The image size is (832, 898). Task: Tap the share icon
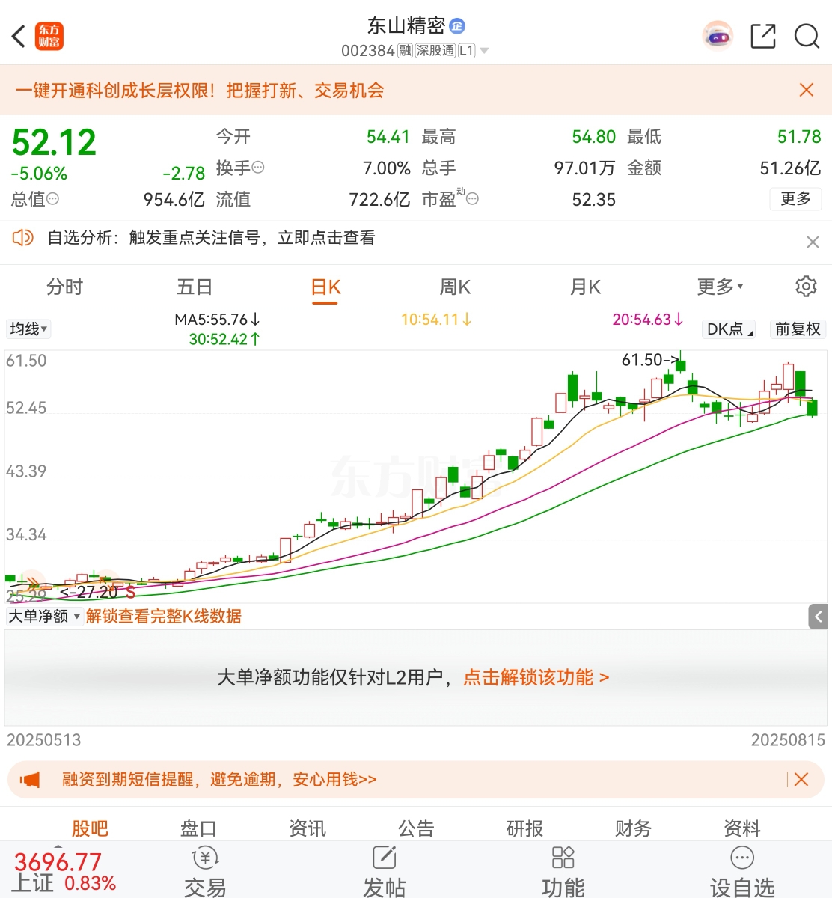pos(763,36)
